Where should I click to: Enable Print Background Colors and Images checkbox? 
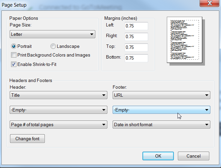(x=14, y=55)
